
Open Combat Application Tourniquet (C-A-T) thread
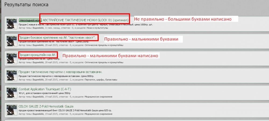click(x=45, y=89)
